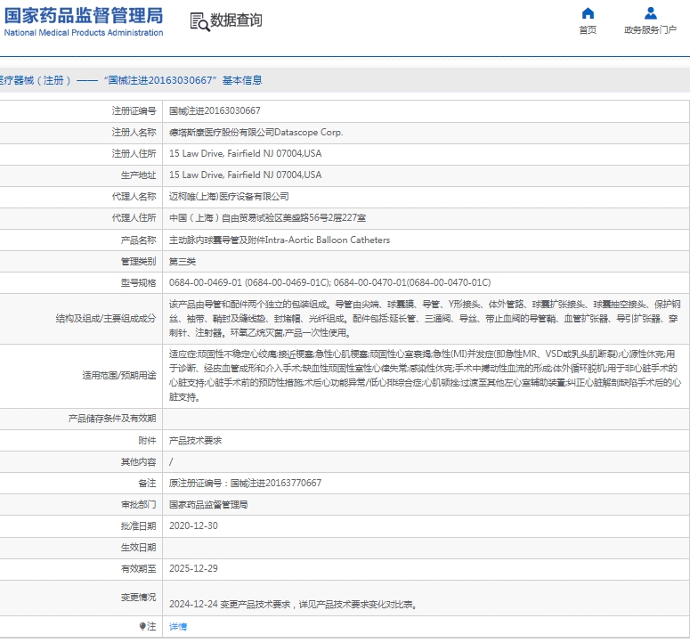Click management category value 第三类
690x643 pixels.
tap(183, 262)
